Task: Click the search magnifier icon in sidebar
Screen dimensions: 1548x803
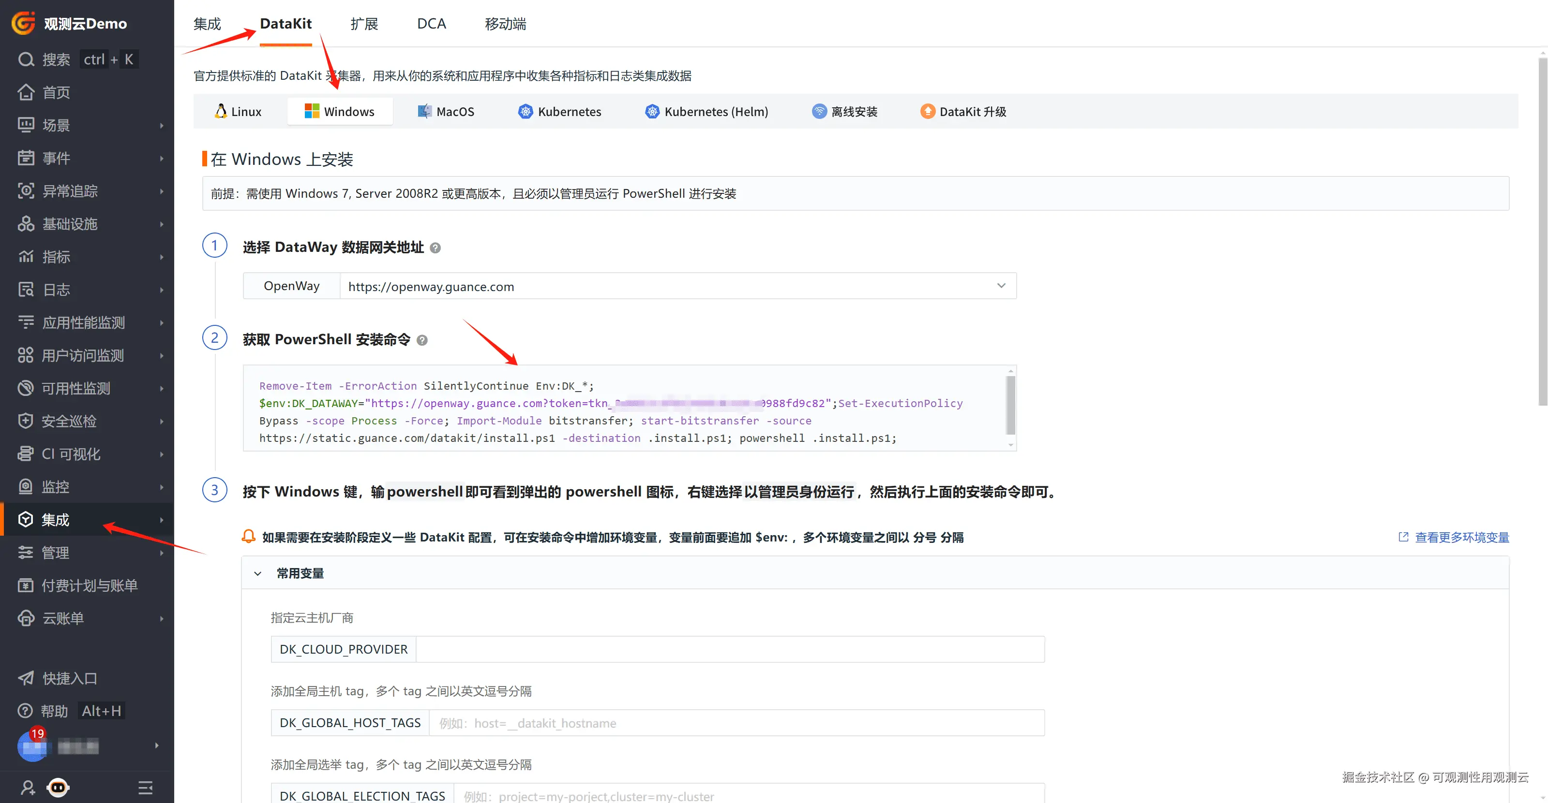Action: click(26, 59)
